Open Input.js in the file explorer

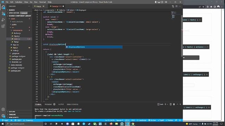(x=17, y=36)
